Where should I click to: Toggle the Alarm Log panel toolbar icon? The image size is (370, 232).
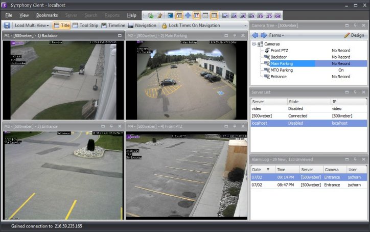(214, 15)
